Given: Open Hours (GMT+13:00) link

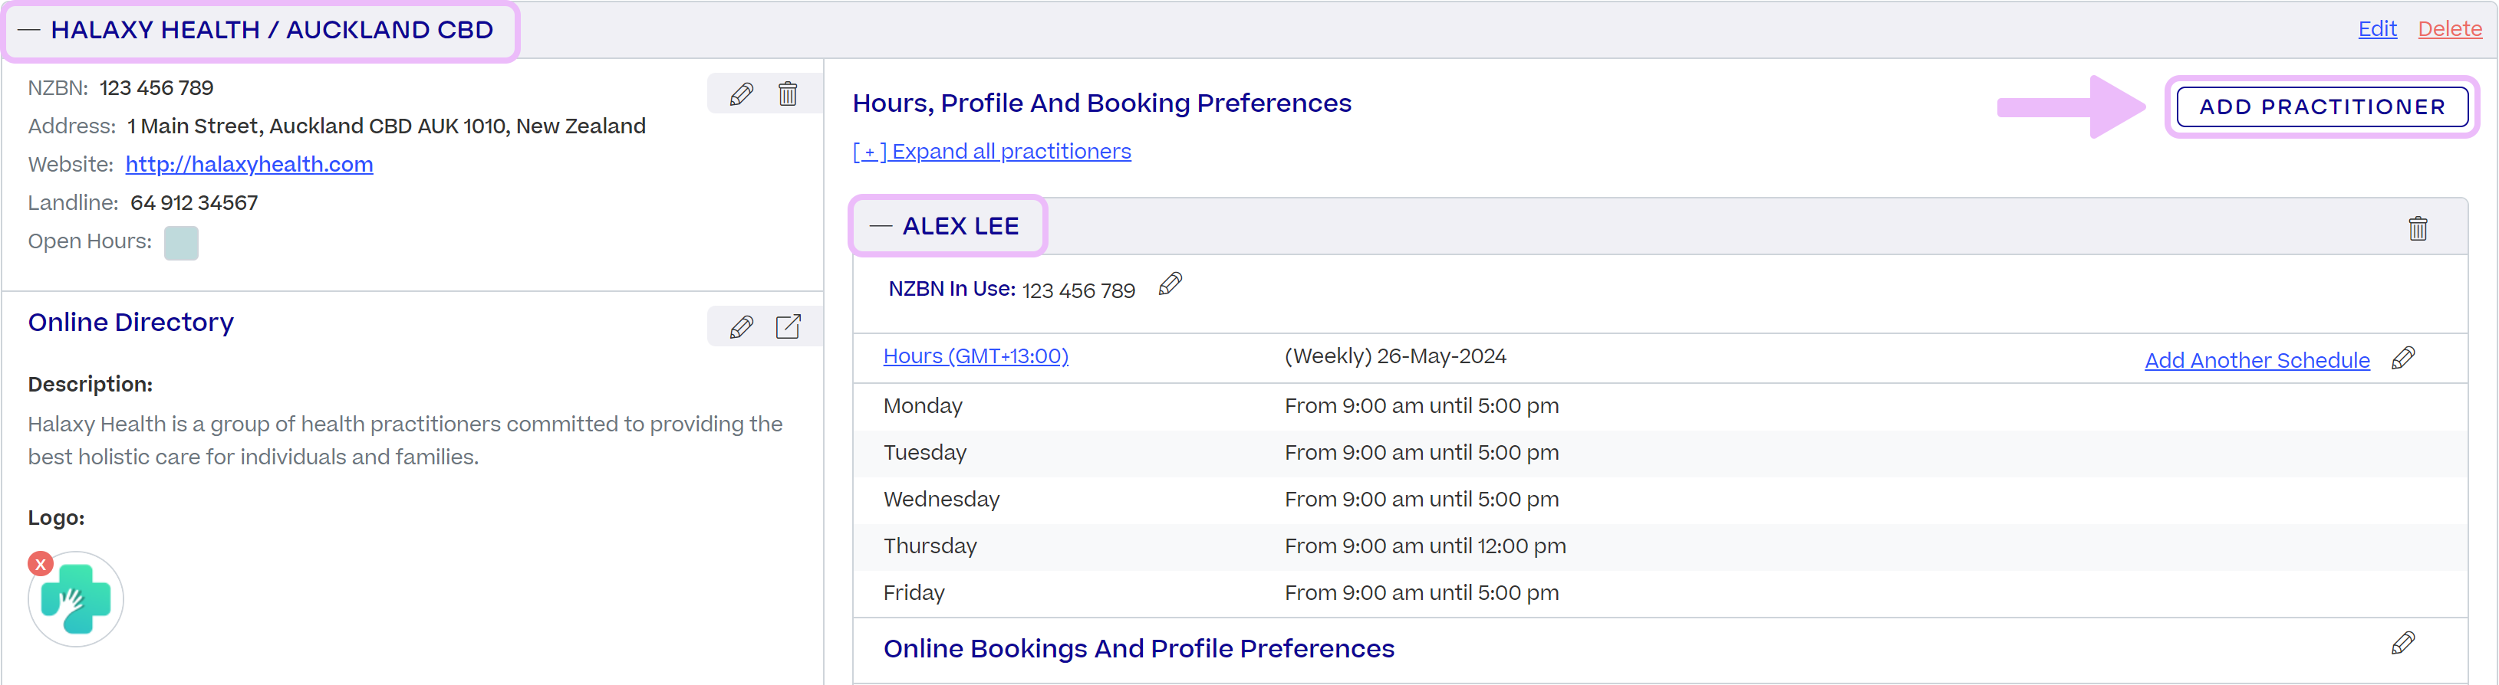Looking at the screenshot, I should [x=976, y=356].
